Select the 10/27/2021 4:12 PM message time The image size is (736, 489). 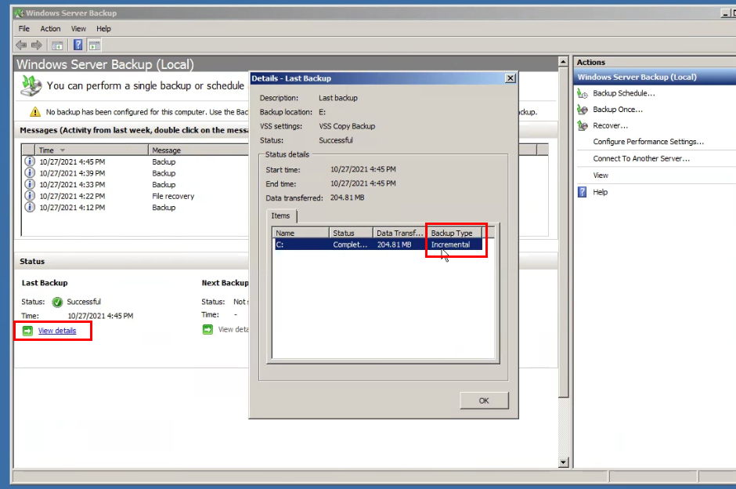72,207
